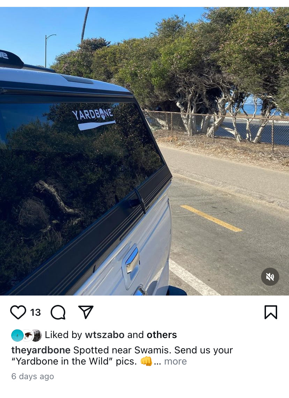The height and width of the screenshot is (398, 289).
Task: Open the teal liker profile avatar
Action: point(17,335)
